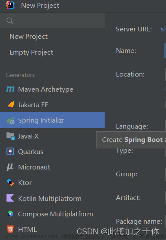Click the Micronaut mu icon
The width and height of the screenshot is (166, 240).
pos(10,167)
